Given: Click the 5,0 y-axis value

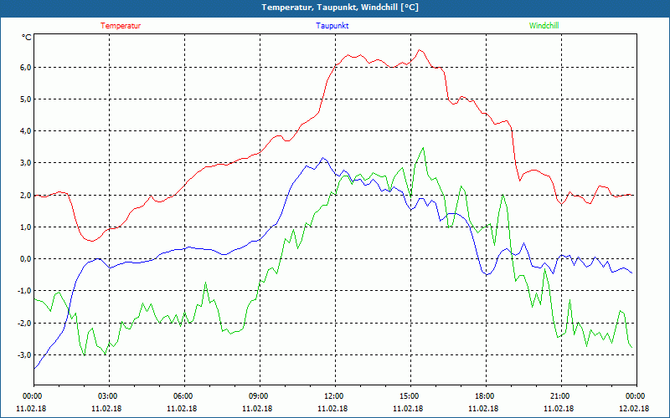Looking at the screenshot, I should pos(25,99).
